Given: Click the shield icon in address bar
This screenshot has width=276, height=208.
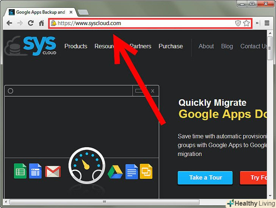Looking at the screenshot, I should tap(238, 23).
